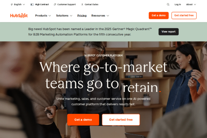Image resolution: width=207 pixels, height=138 pixels.
Task: Click the HubSpot logo
Action: [x=19, y=16]
